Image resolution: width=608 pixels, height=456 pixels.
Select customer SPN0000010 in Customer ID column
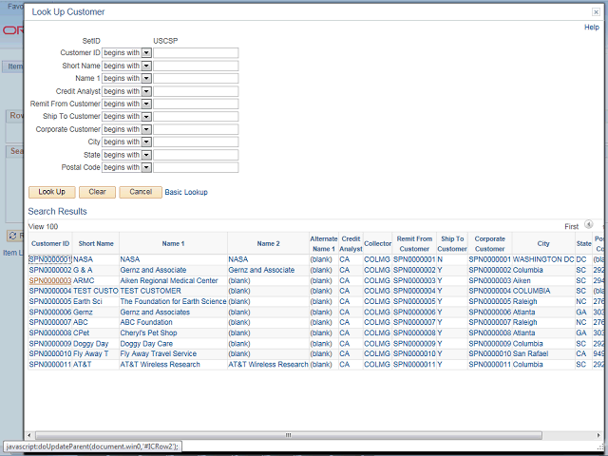tap(50, 353)
